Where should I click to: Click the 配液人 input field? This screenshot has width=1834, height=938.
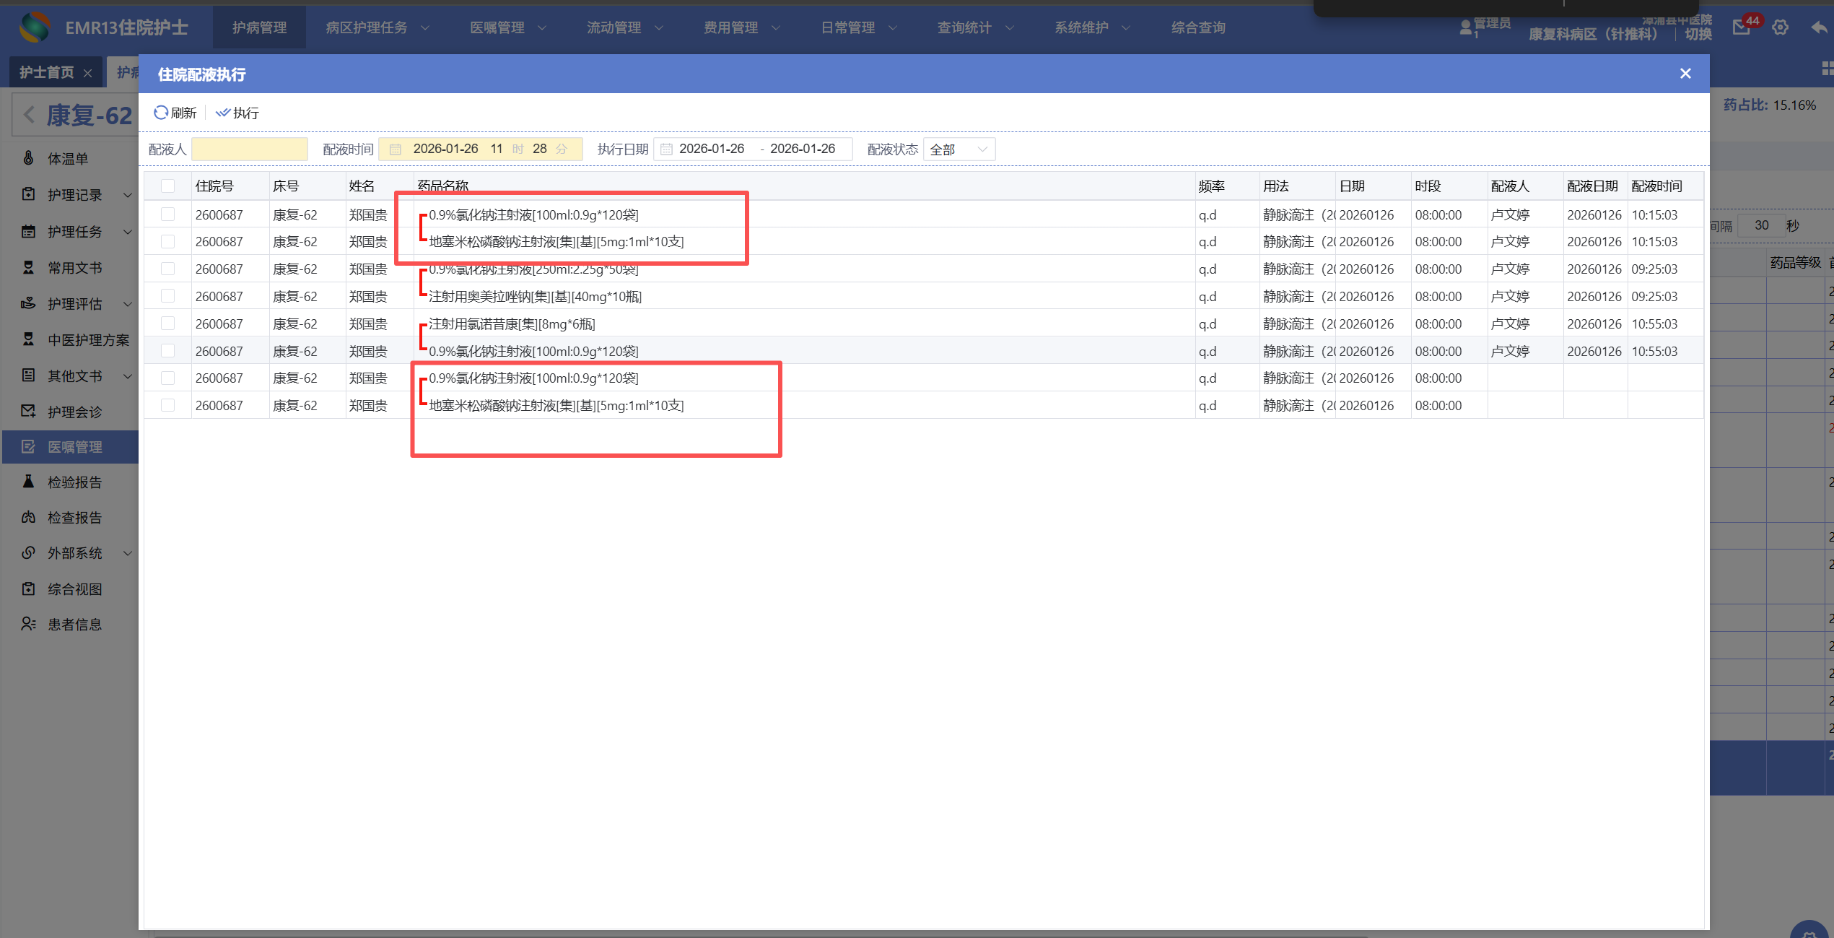point(250,149)
